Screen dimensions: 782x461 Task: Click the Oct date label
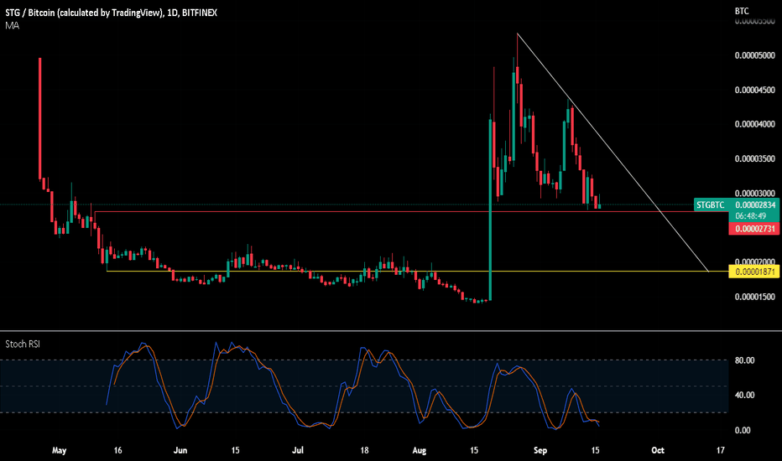(x=658, y=450)
